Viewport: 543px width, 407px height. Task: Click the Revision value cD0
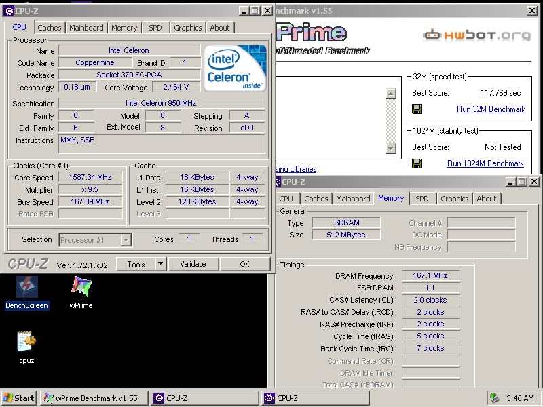coord(247,128)
